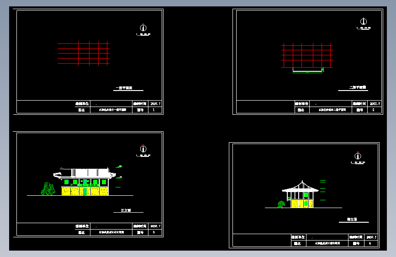Screen dimensions: 396x257
Task: Select the side elevation pavilion drawing
Action: 300,194
